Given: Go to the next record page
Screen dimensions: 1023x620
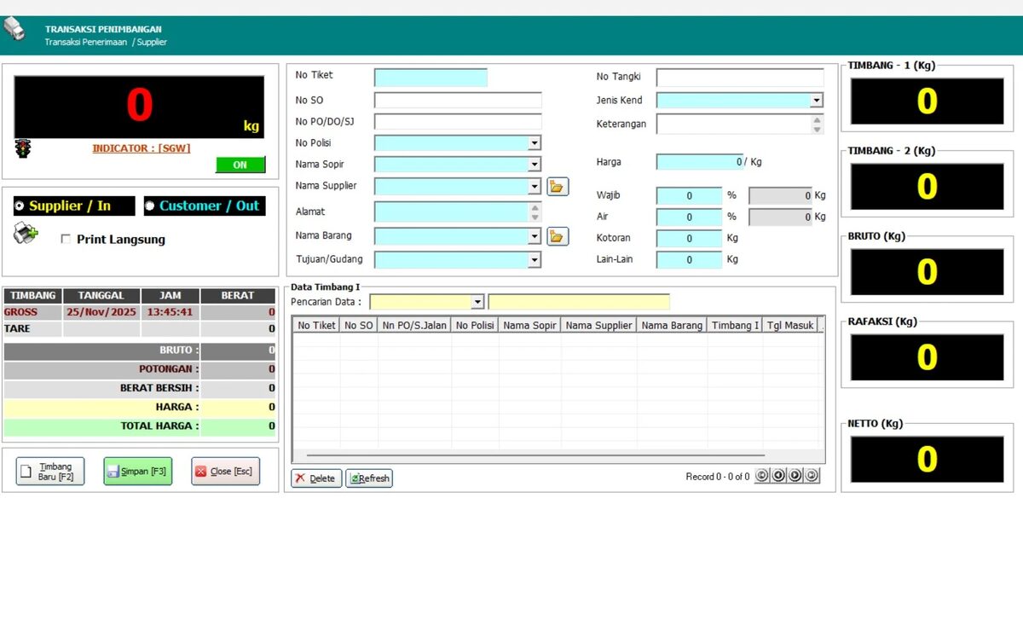Looking at the screenshot, I should point(795,476).
